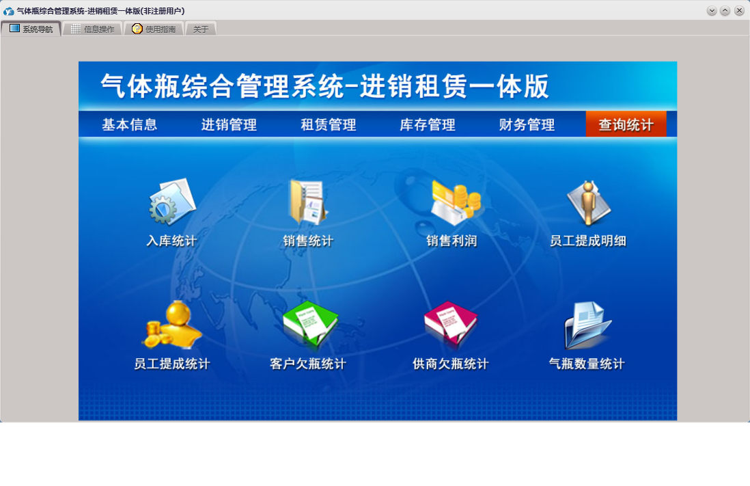Switch to the 租赁管理 menu

(329, 124)
